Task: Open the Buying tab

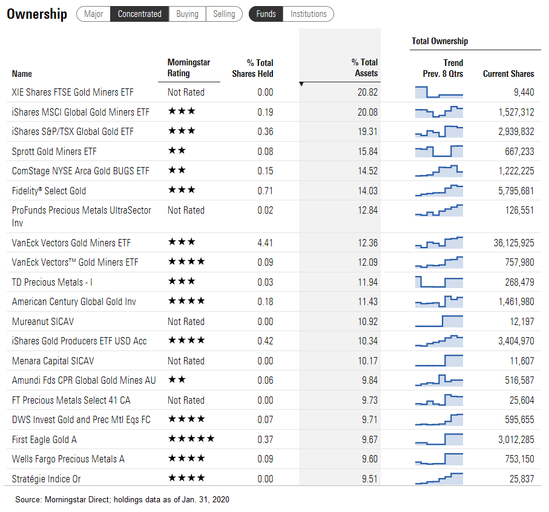Action: 187,14
